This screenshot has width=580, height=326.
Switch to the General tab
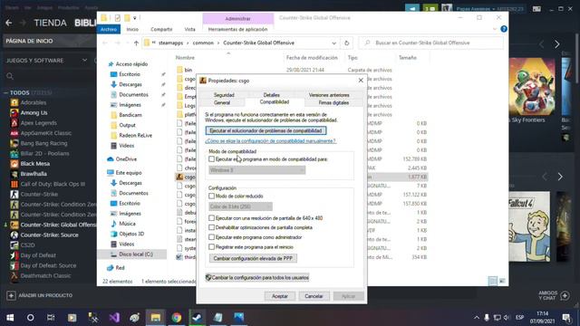(x=222, y=102)
